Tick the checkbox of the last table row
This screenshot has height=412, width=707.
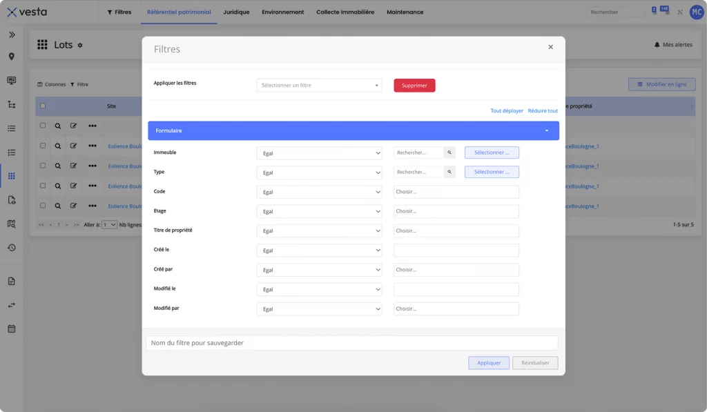coord(43,206)
